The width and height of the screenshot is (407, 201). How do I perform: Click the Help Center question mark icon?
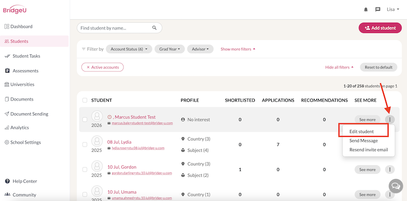(x=7, y=181)
